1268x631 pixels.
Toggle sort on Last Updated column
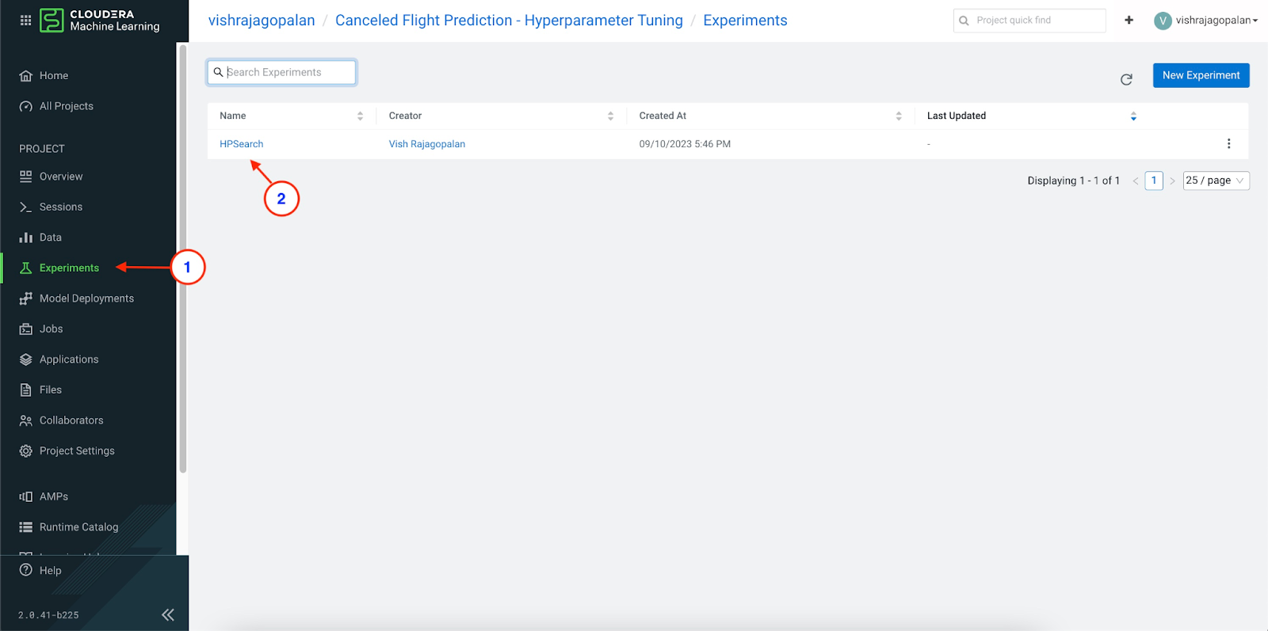[x=1133, y=116]
